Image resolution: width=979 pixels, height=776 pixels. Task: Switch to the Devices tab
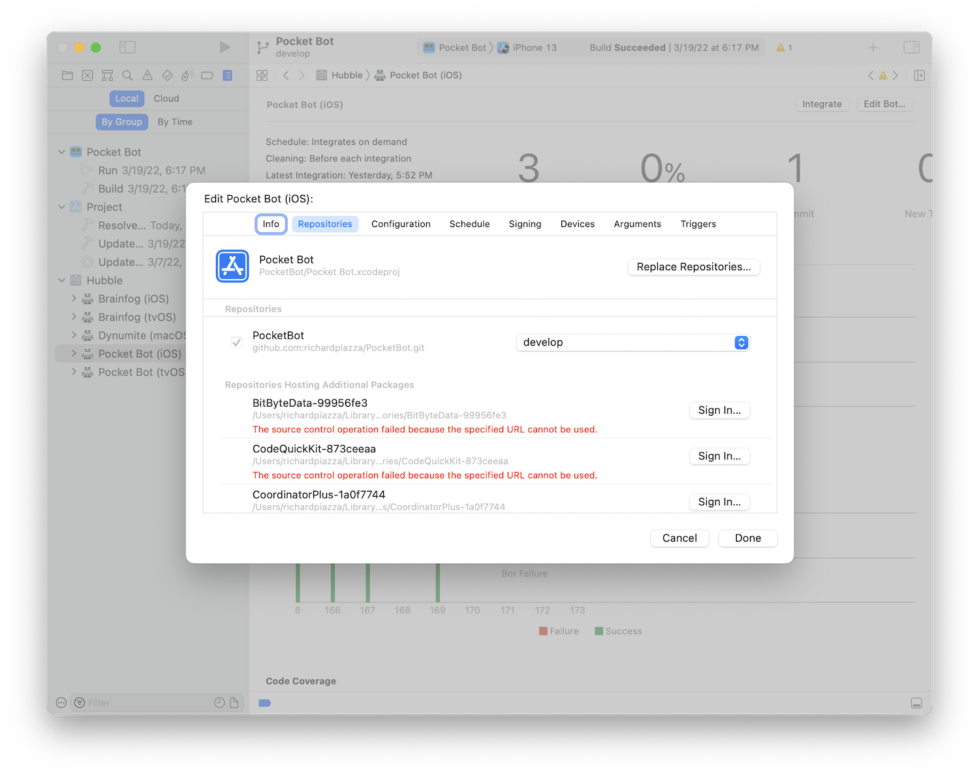(578, 224)
